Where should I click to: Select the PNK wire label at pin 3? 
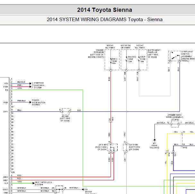coord(19,85)
